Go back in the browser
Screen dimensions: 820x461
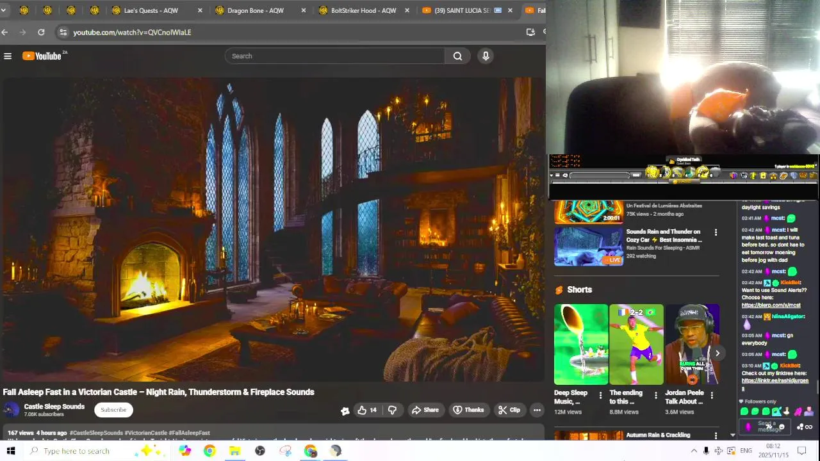click(x=5, y=32)
